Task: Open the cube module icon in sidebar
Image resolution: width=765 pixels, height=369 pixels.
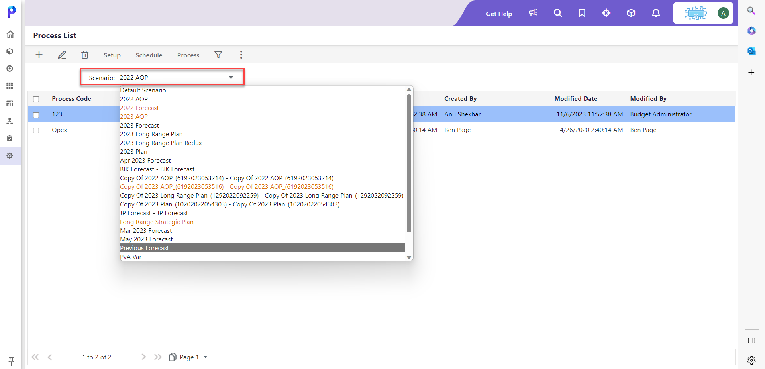Action: 10,51
